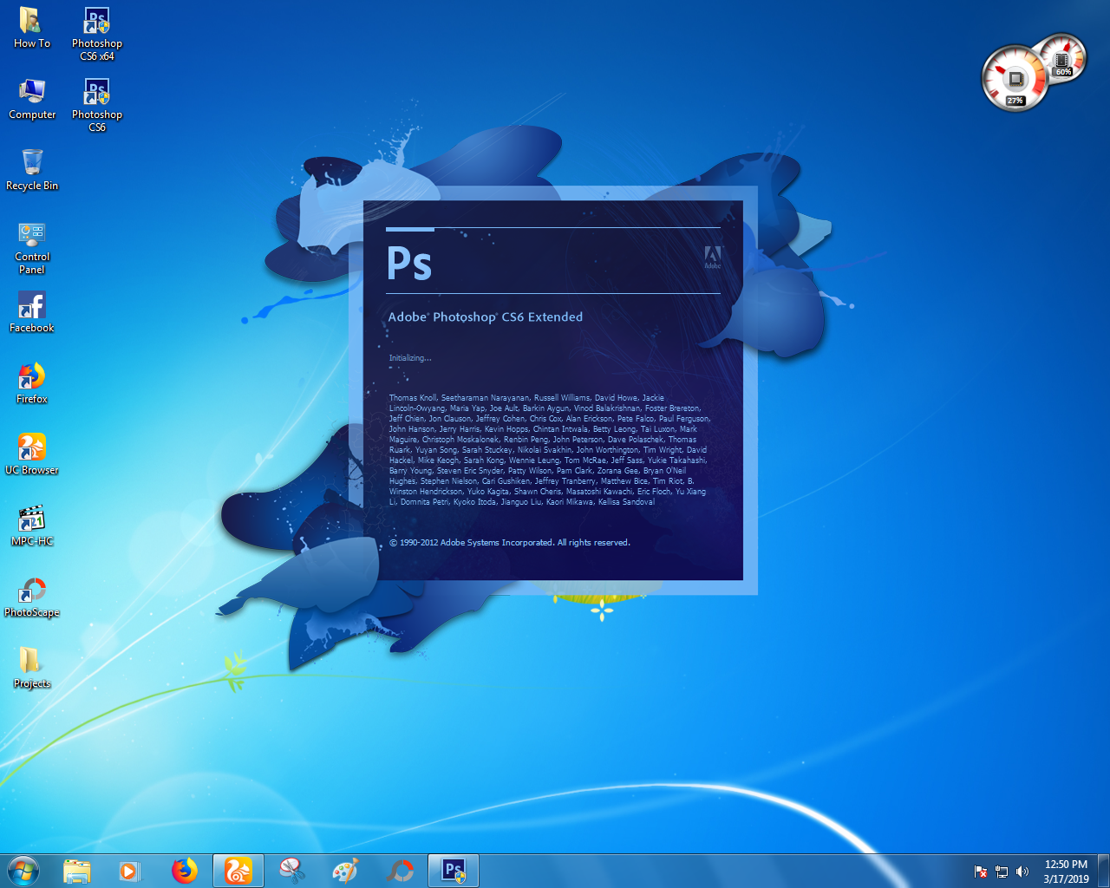Viewport: 1110px width, 888px height.
Task: Select the Computer desktop icon
Action: (32, 99)
